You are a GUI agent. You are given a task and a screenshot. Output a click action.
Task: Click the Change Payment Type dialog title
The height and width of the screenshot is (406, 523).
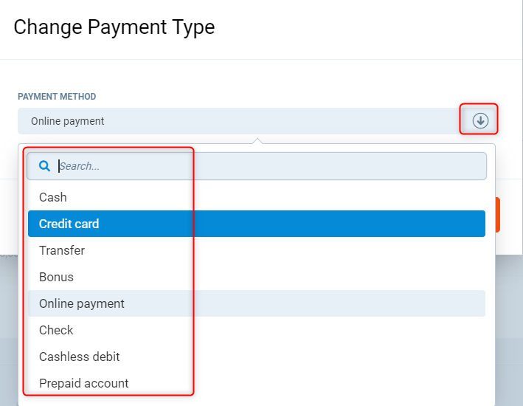point(114,27)
